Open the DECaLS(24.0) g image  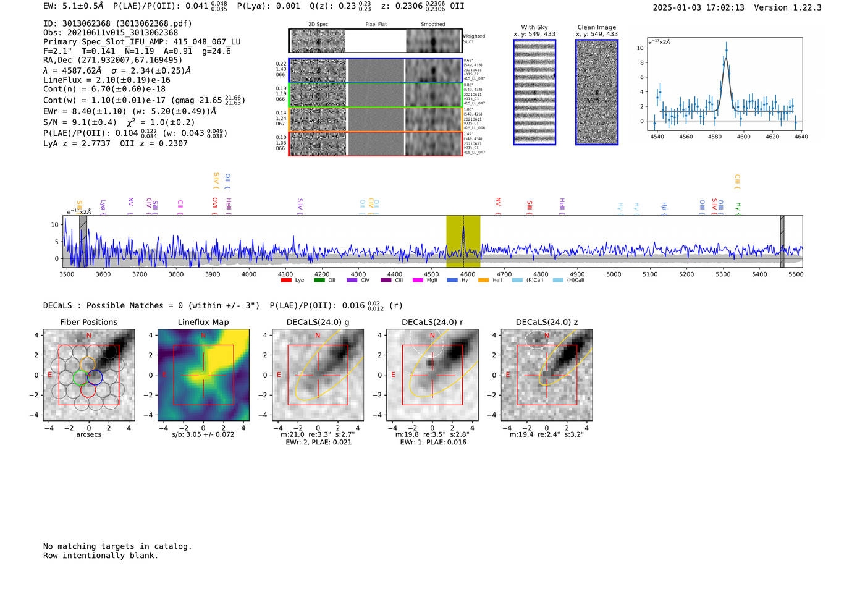[x=318, y=375]
